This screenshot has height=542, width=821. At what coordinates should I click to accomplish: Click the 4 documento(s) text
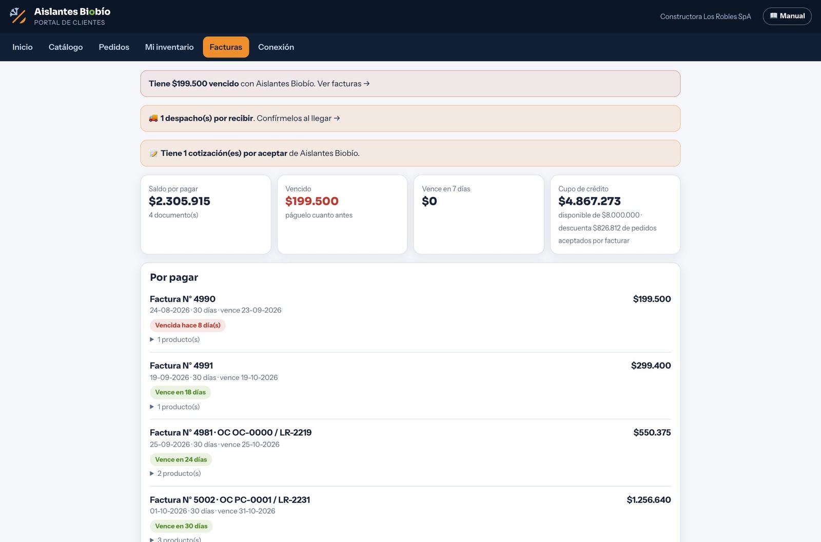tap(173, 215)
